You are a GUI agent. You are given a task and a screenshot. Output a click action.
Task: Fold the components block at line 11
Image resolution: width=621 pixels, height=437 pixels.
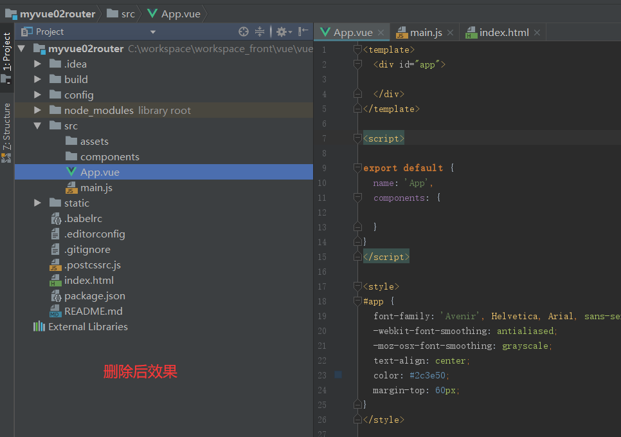tap(357, 198)
